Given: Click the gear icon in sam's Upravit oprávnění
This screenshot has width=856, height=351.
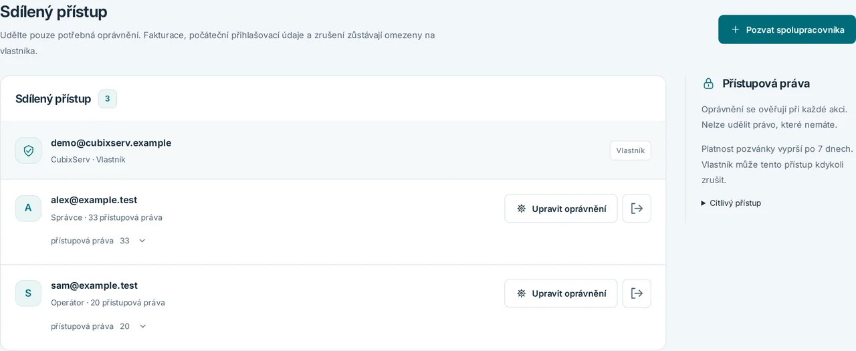Looking at the screenshot, I should [x=522, y=294].
